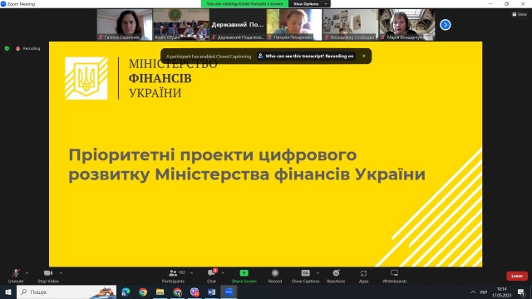Open Viber from the taskbar
Image resolution: width=532 pixels, height=299 pixels.
tap(195, 292)
